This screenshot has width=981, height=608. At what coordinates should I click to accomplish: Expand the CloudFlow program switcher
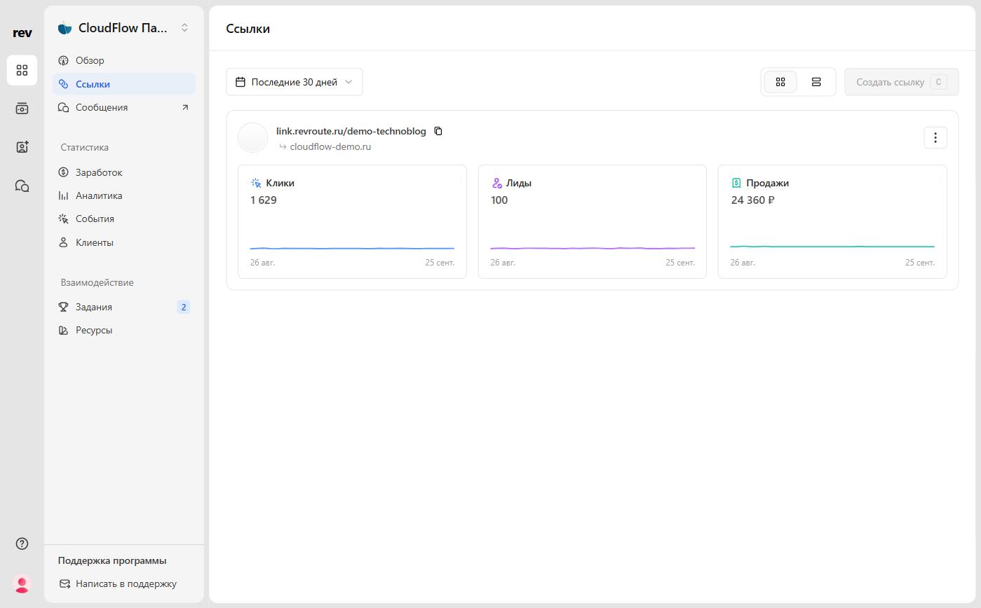pos(184,28)
